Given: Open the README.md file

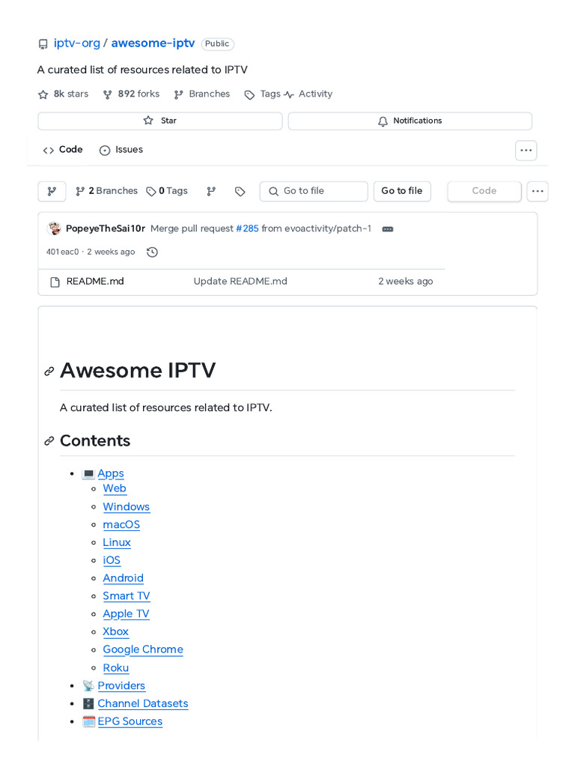Looking at the screenshot, I should [95, 282].
